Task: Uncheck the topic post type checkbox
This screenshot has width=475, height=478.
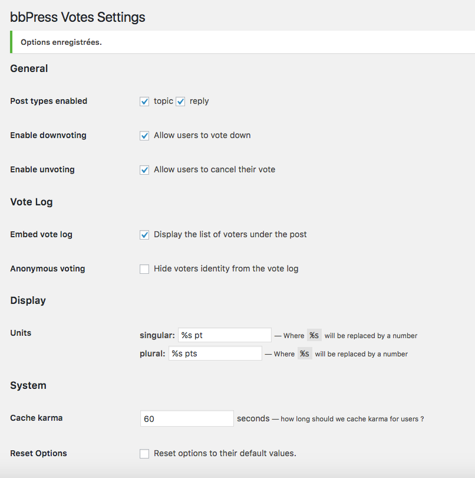Action: [x=144, y=102]
